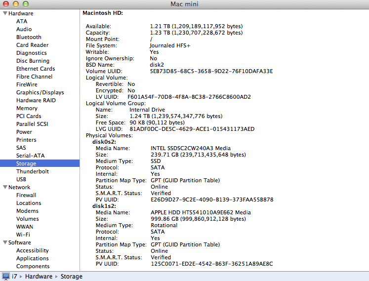Click the disk0s2 physical volume heading
369x281 pixels.
click(x=104, y=142)
